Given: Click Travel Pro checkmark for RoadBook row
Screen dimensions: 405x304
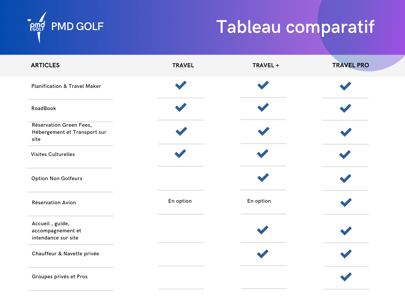Looking at the screenshot, I should (345, 108).
